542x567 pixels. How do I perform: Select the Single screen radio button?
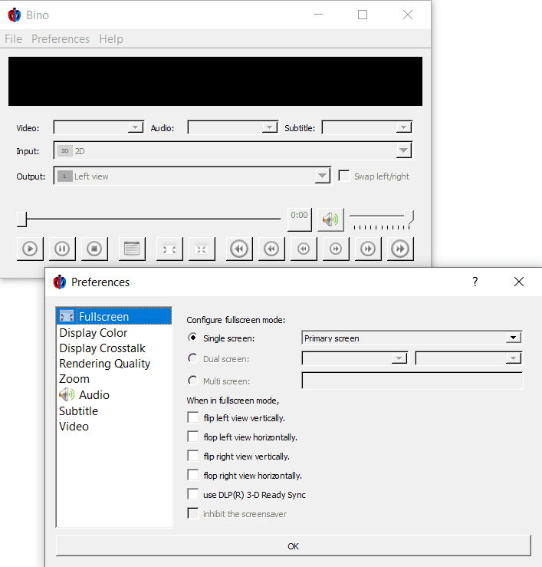(193, 338)
